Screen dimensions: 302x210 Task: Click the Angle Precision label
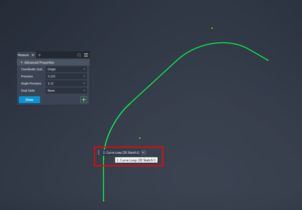point(31,83)
